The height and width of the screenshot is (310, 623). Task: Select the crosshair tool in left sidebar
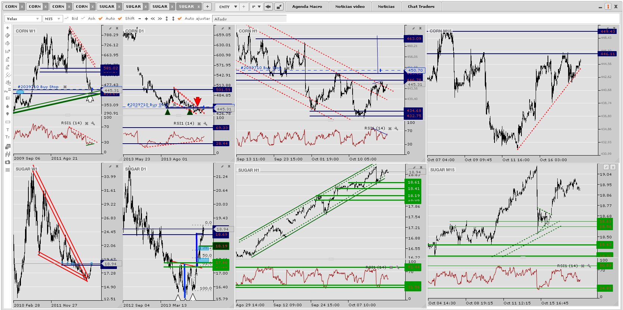7,28
